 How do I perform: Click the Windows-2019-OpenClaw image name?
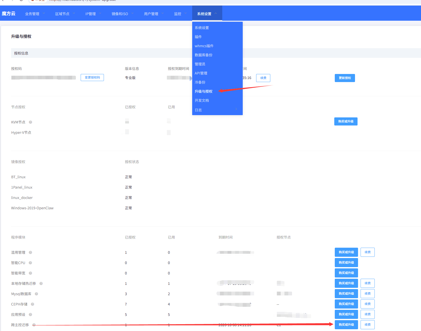[x=32, y=208]
